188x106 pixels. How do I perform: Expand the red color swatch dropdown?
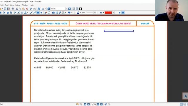[113, 13]
